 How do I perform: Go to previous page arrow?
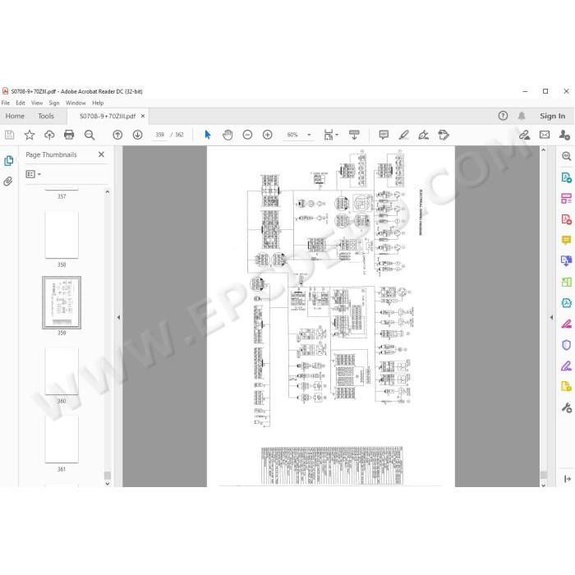(117, 135)
